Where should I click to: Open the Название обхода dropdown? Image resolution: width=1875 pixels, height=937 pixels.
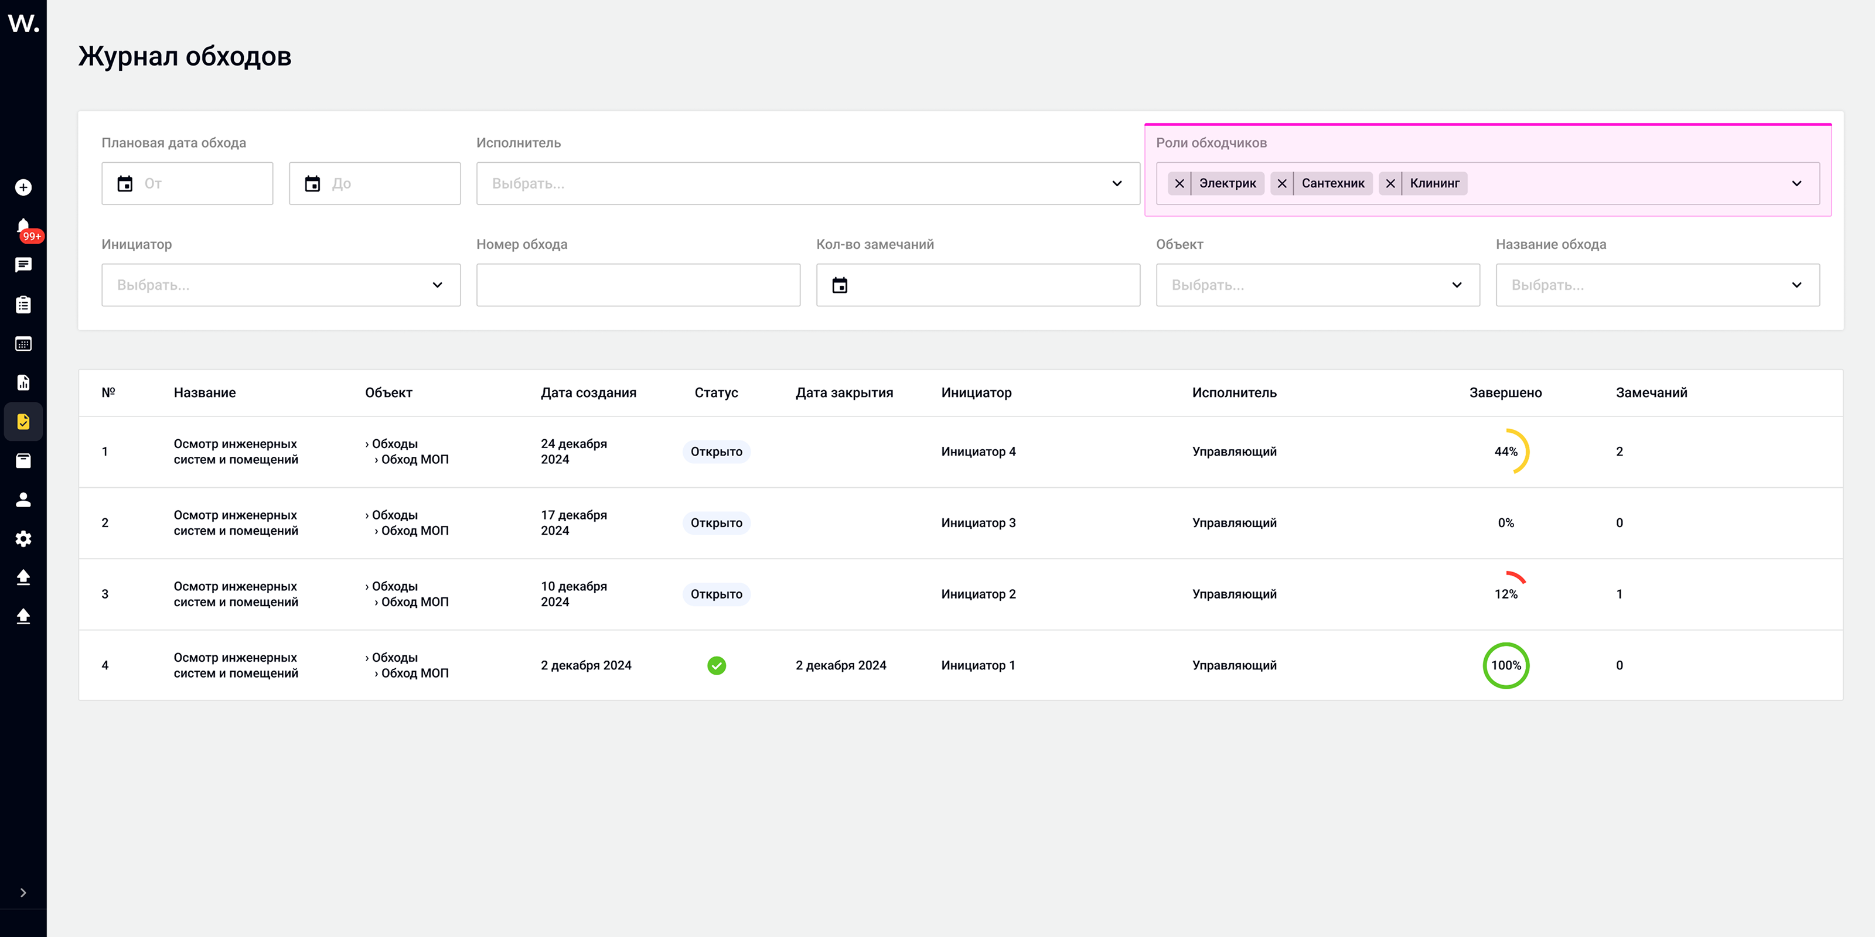1658,285
